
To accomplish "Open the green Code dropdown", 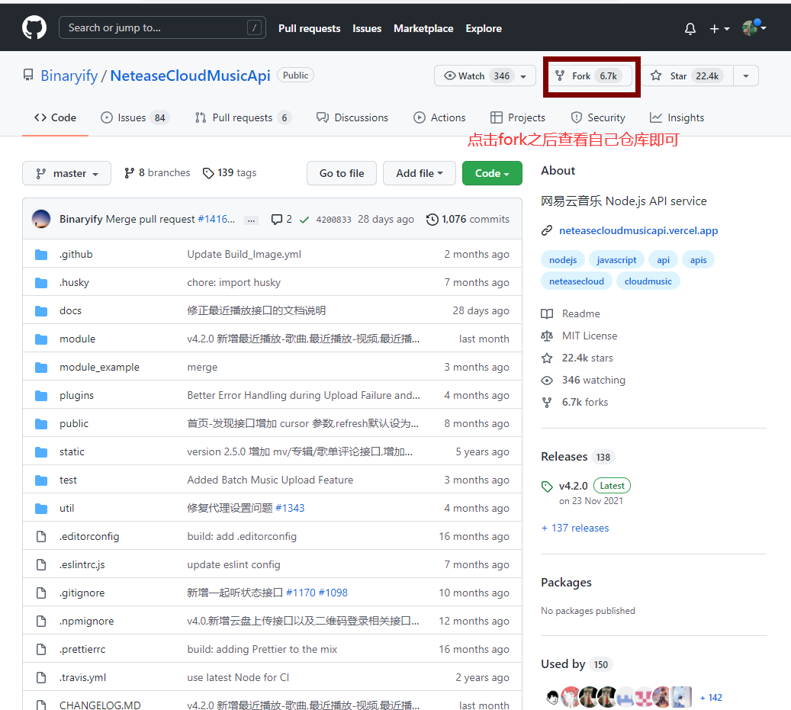I will (492, 173).
